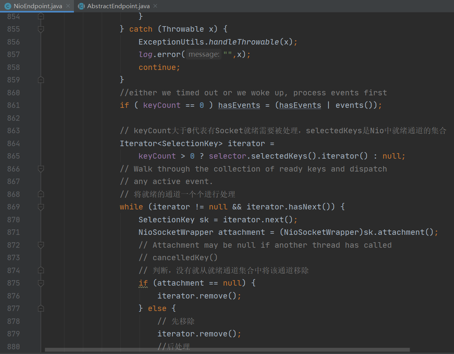The image size is (454, 354).
Task: Toggle fold marker at line 874
Action: coord(41,270)
